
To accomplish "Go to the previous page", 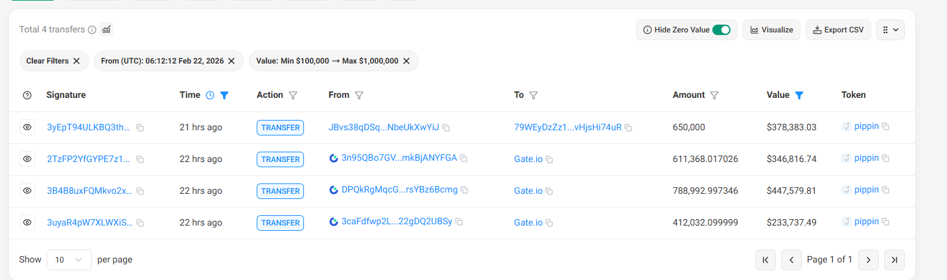I will (791, 260).
